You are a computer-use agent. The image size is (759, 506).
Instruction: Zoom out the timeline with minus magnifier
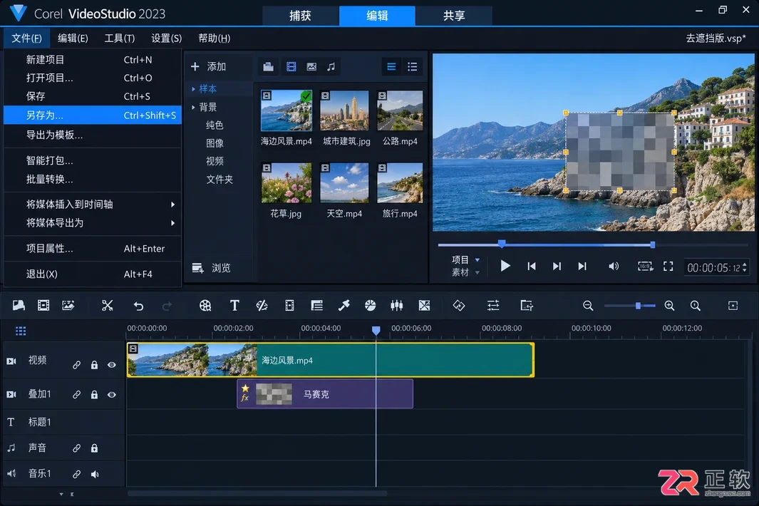coord(588,306)
